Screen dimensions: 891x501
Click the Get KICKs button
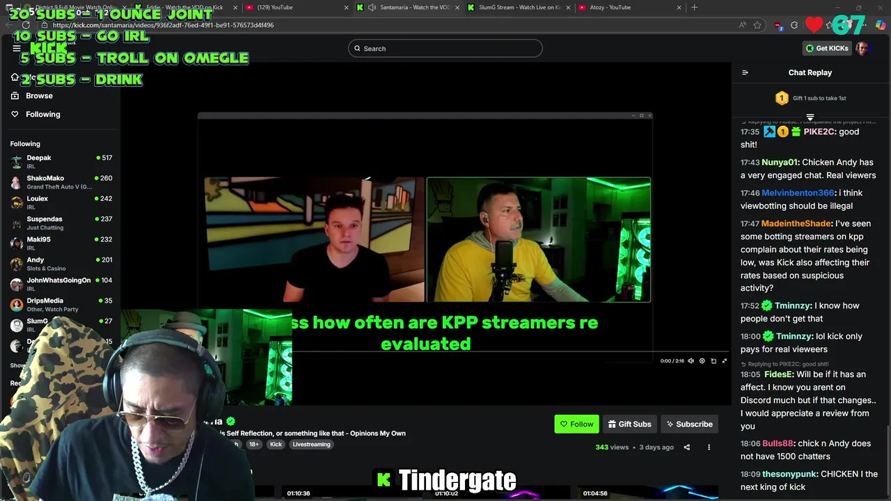point(827,48)
